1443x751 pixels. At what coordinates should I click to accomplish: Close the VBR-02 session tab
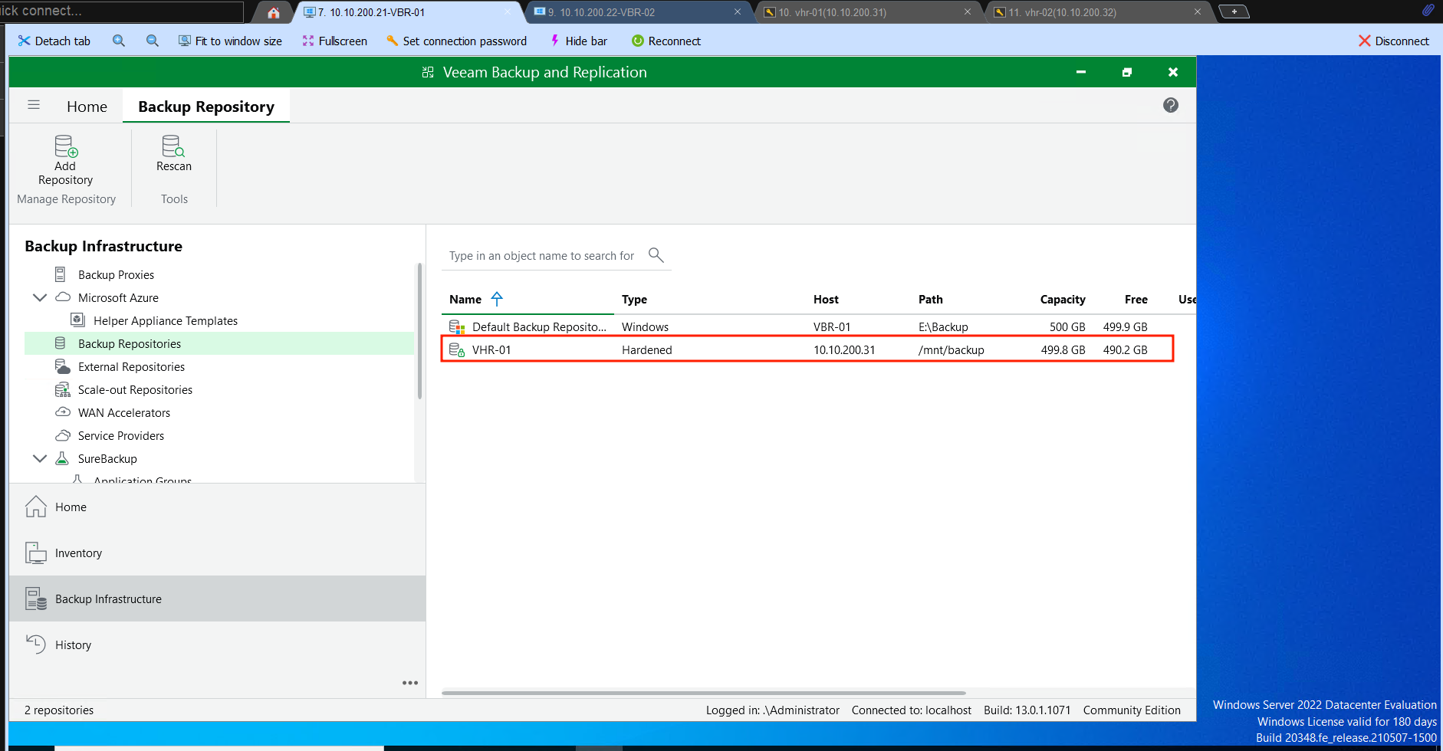coord(738,11)
